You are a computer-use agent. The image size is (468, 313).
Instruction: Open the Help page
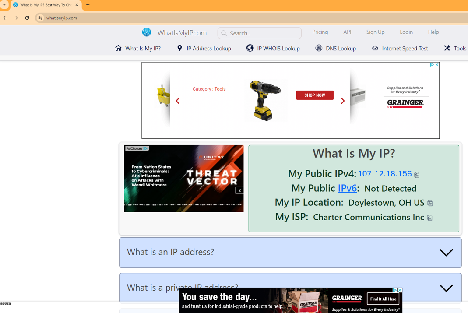click(x=433, y=32)
